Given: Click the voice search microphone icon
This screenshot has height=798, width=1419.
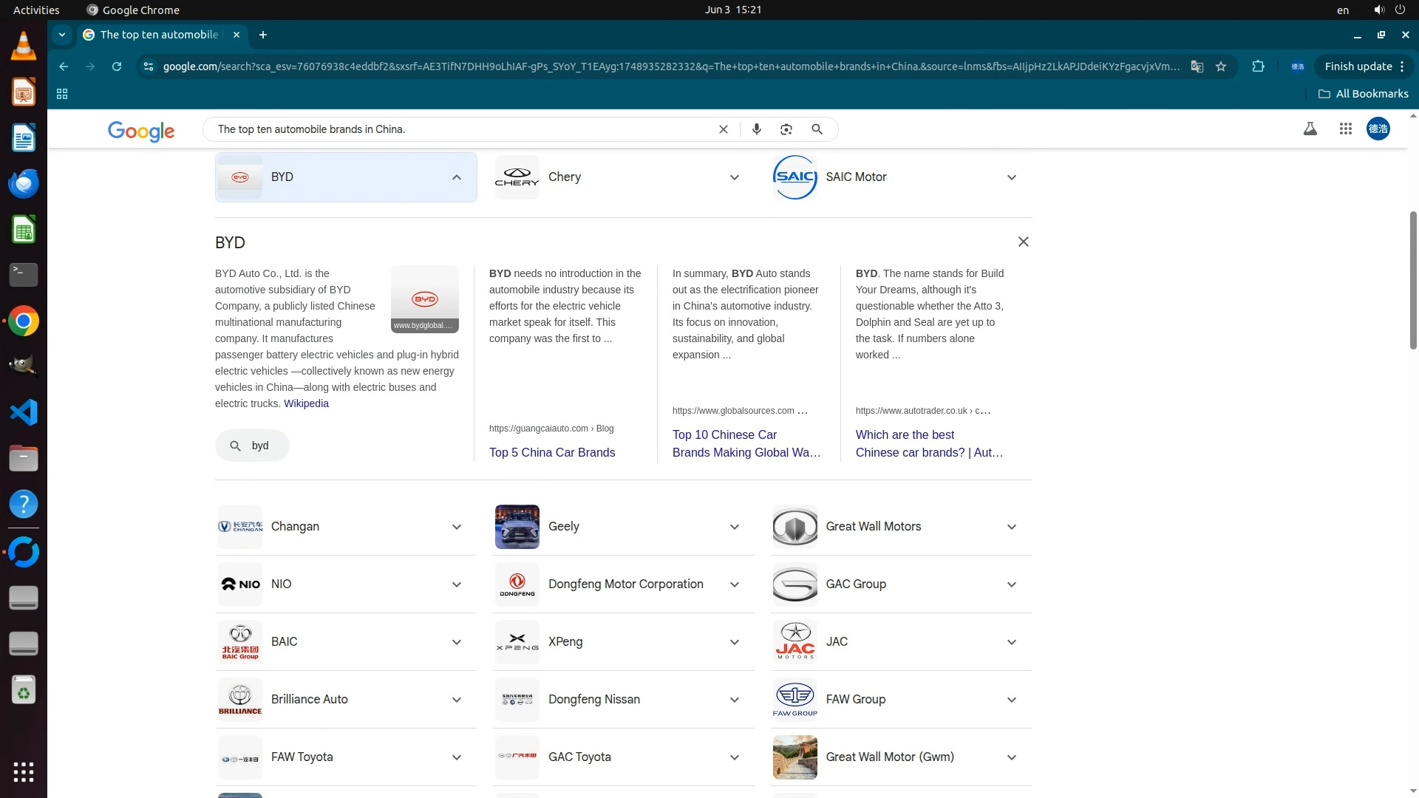Looking at the screenshot, I should (x=756, y=129).
